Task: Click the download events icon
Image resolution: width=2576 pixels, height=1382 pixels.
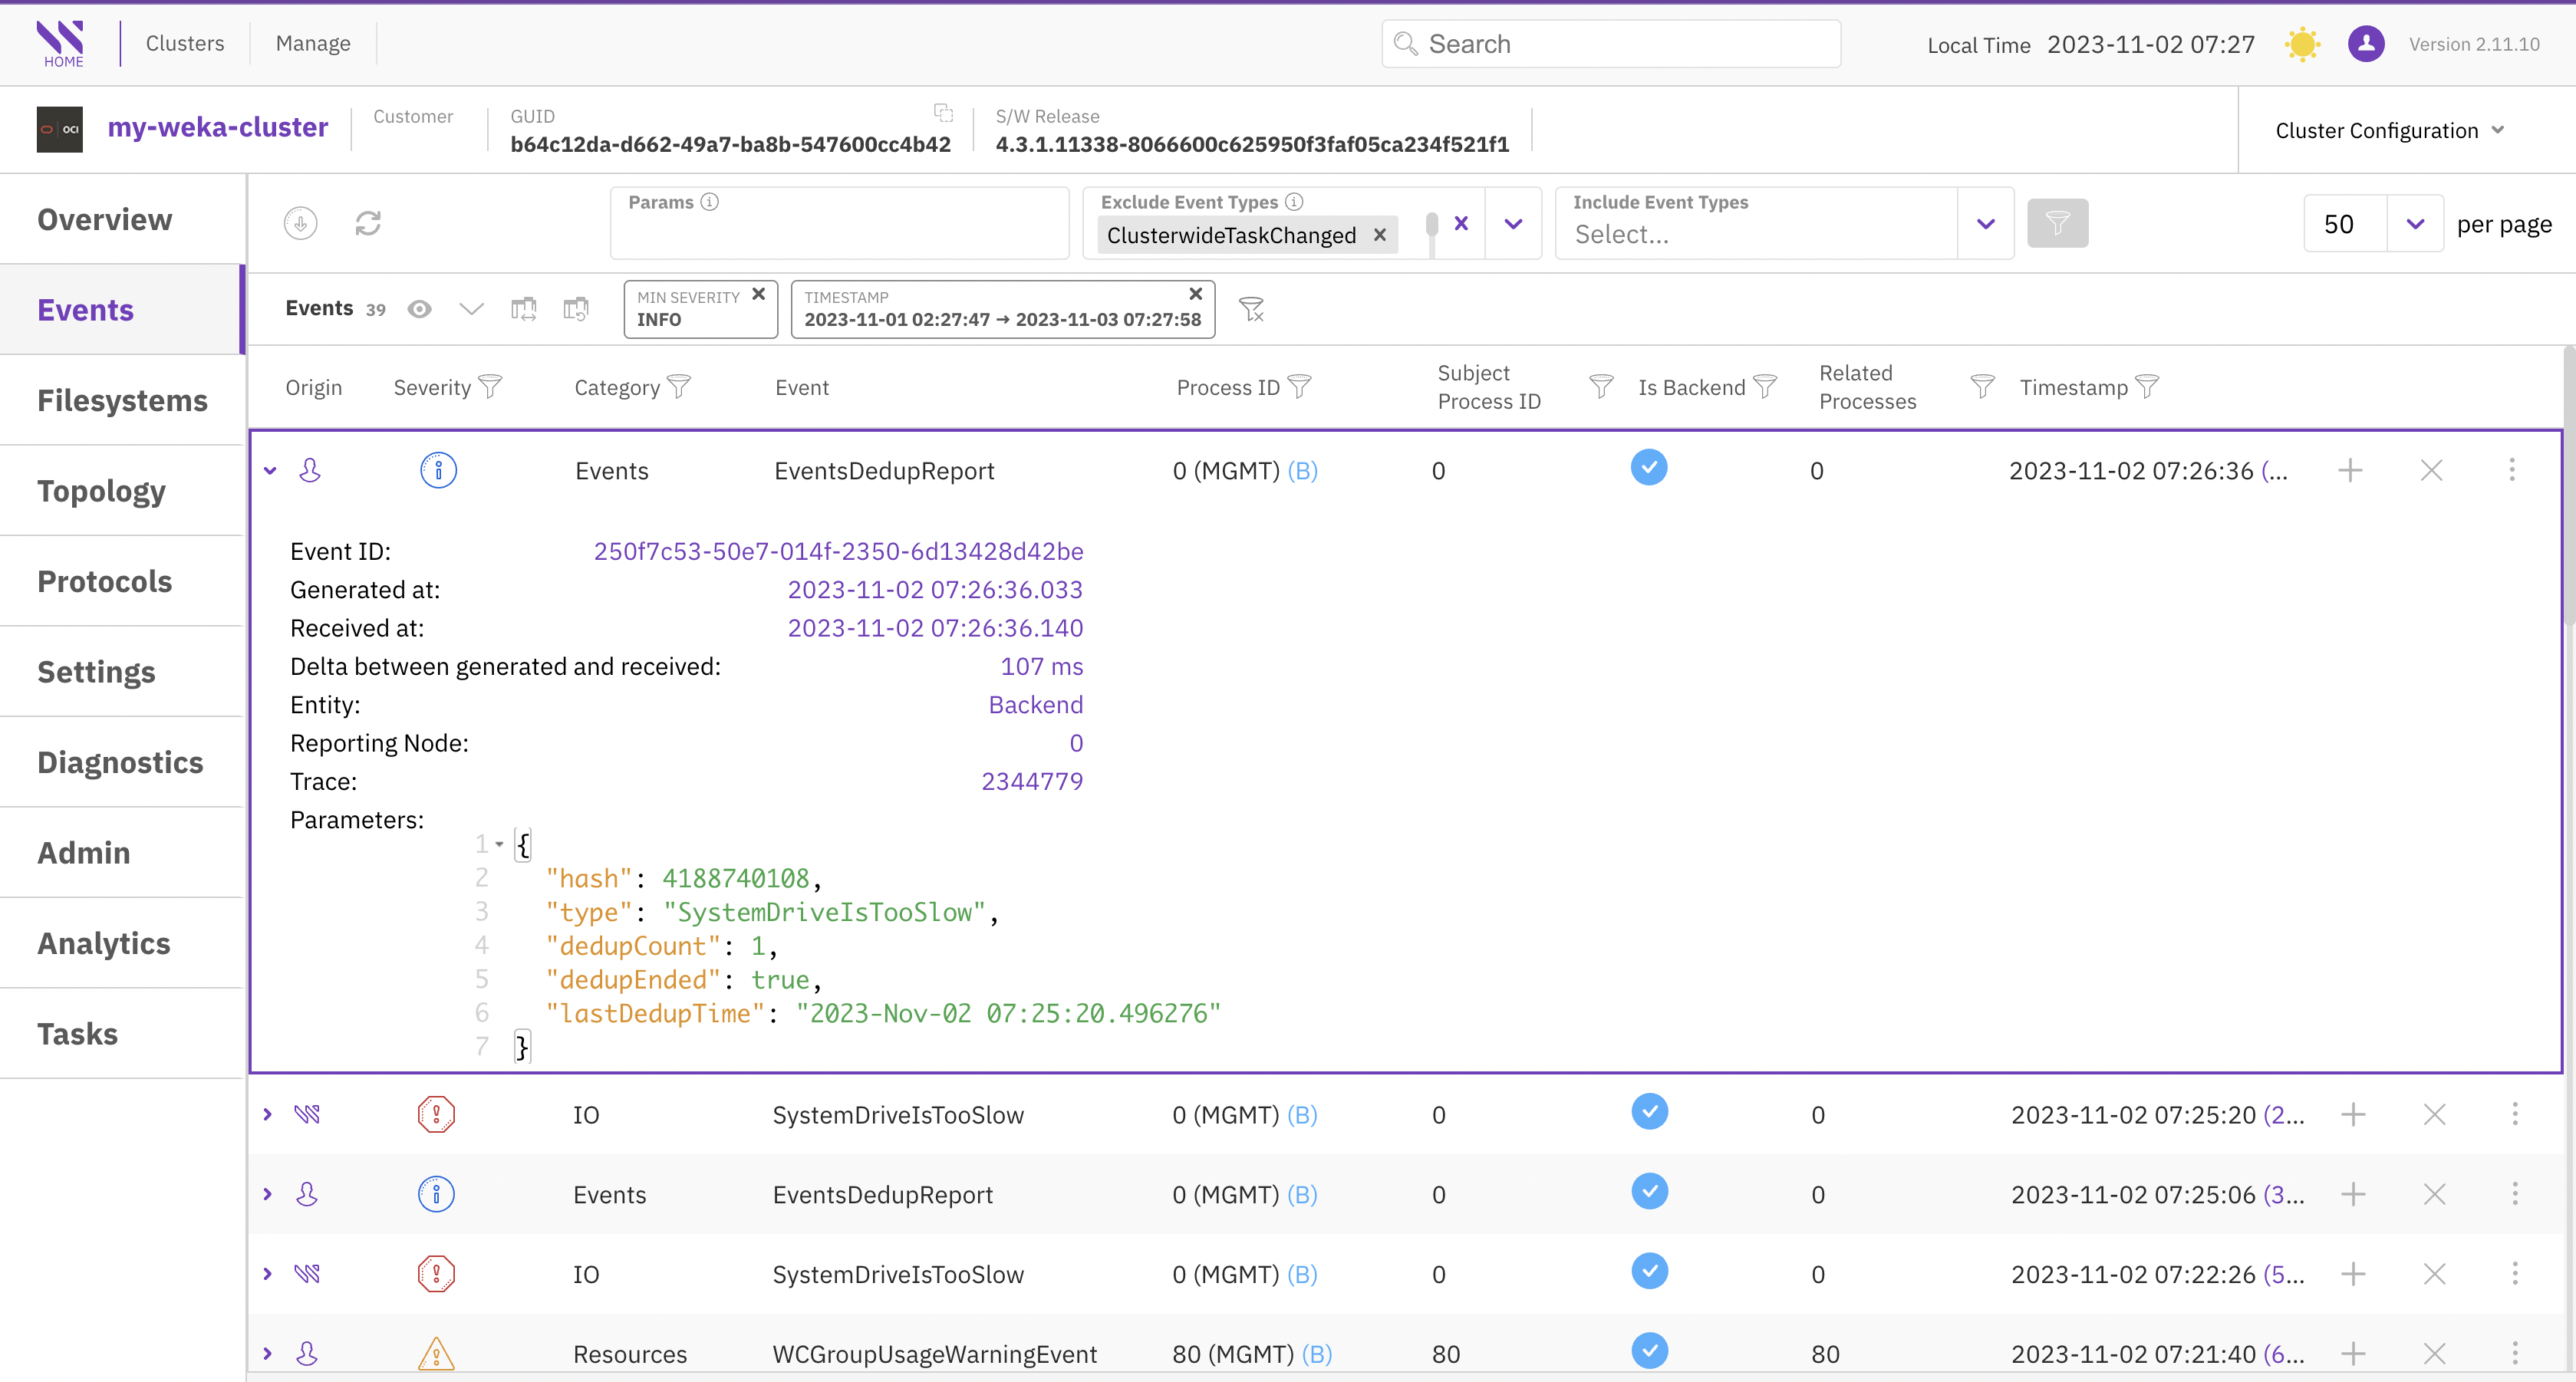Action: 300,223
